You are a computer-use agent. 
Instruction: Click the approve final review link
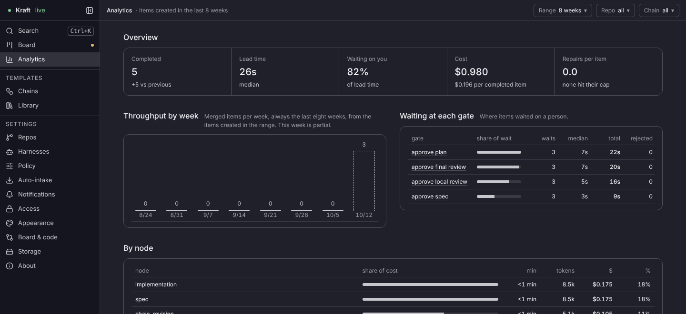coord(439,167)
